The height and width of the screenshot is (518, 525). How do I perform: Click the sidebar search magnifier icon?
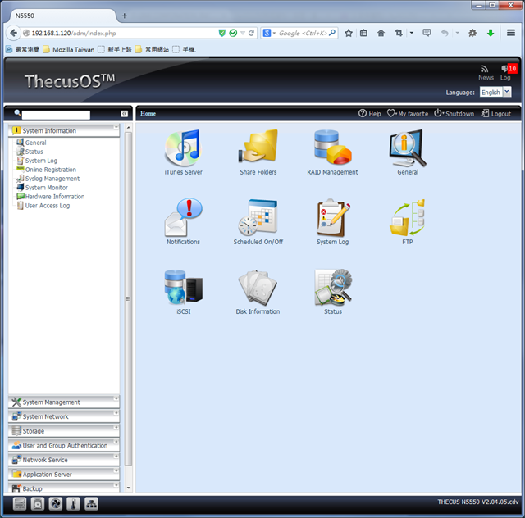17,113
